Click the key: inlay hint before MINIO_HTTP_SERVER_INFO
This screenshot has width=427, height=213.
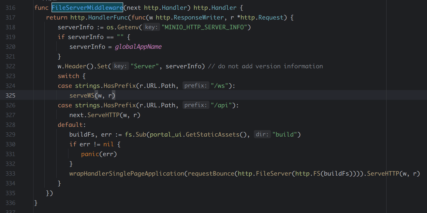152,27
